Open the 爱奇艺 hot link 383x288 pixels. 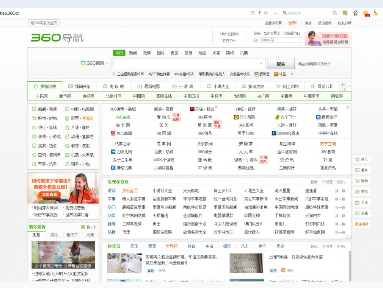click(x=262, y=74)
